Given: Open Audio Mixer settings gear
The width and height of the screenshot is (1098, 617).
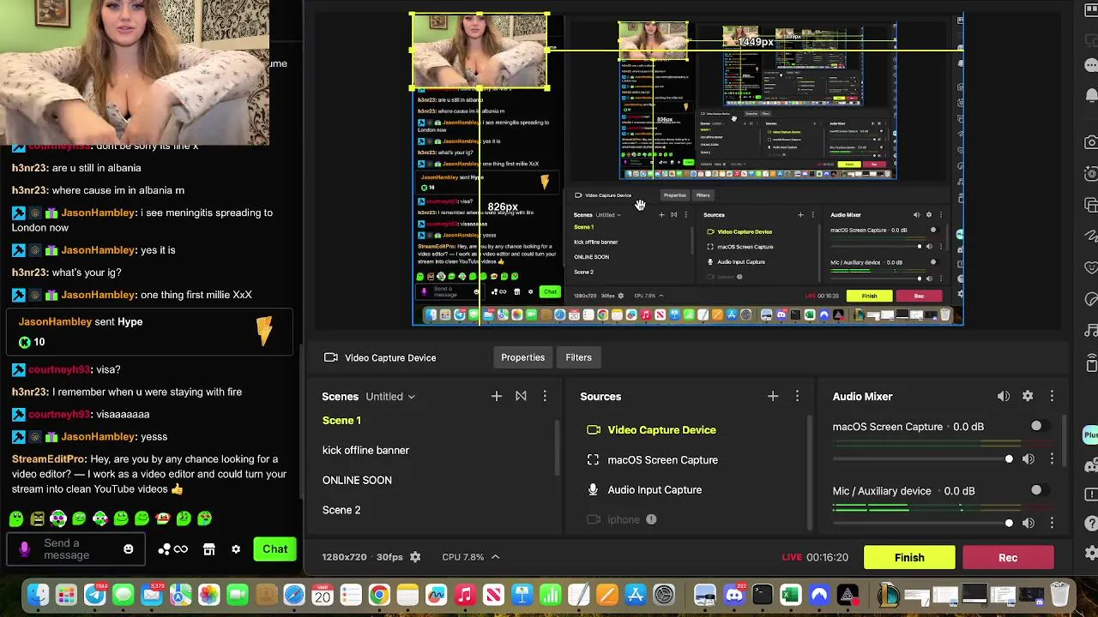Looking at the screenshot, I should tap(1028, 396).
